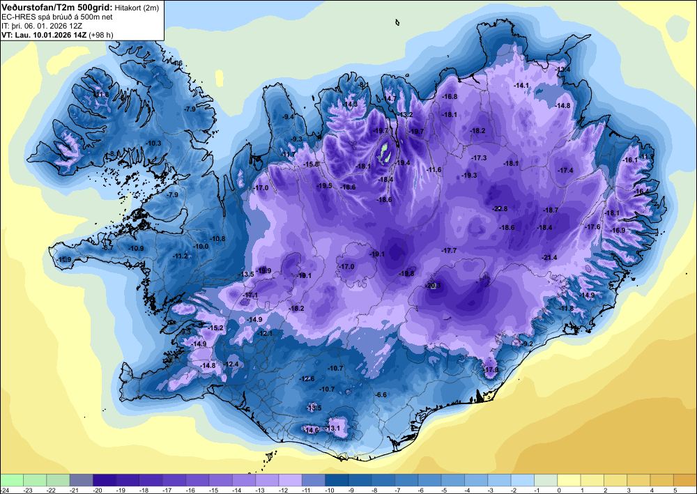This screenshot has width=697, height=494.
Task: Click the -17 purple legend swatch
Action: pos(174,481)
